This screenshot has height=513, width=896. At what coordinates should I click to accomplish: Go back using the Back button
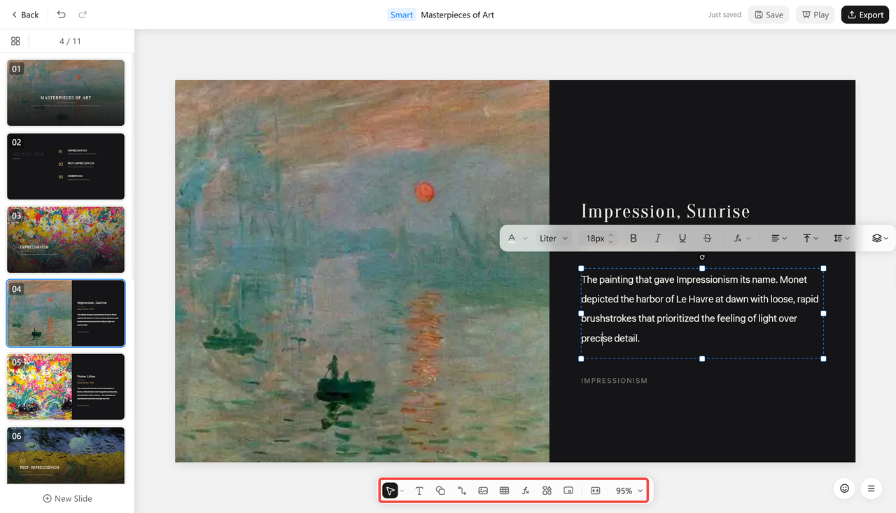(x=25, y=15)
